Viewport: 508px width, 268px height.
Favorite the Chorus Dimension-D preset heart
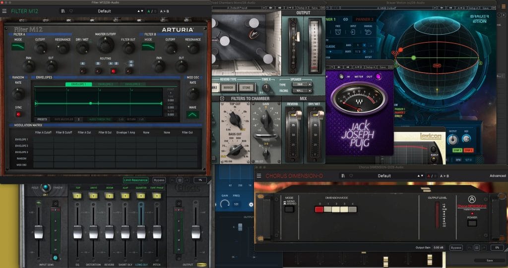click(x=351, y=176)
